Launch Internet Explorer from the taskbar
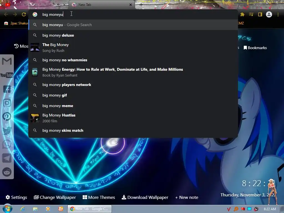 (x=22, y=209)
